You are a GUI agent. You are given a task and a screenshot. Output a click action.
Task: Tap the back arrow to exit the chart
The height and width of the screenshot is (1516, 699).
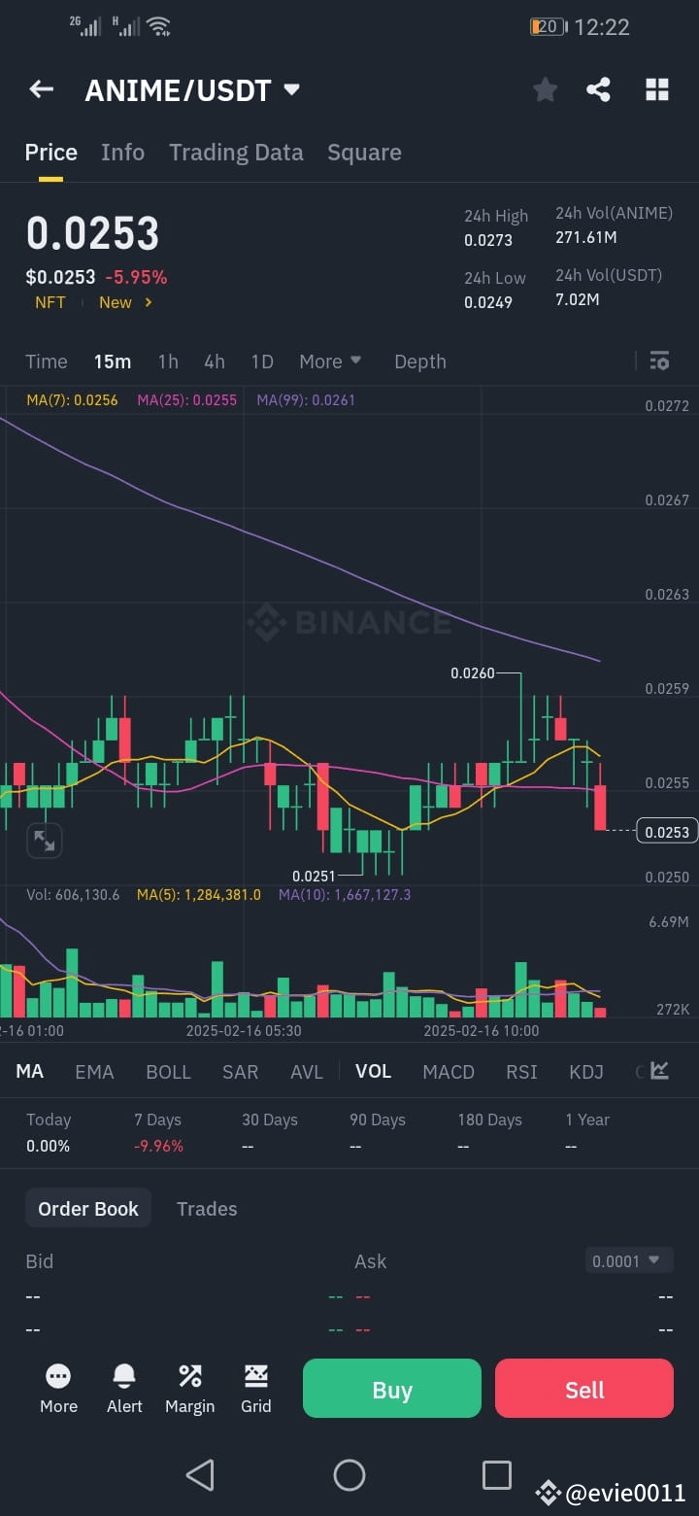pyautogui.click(x=40, y=89)
